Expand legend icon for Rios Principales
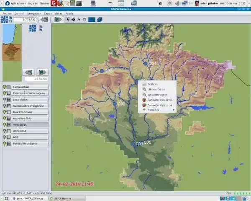Viewport: 251px width, 201px height. tap(9, 112)
